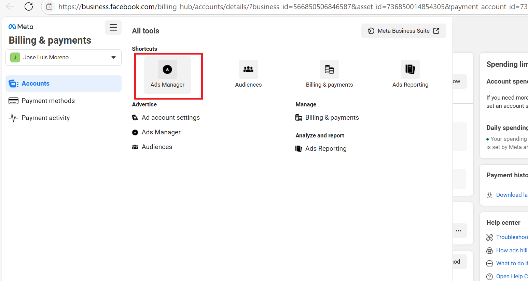Click the Meta logo

[x=21, y=27]
